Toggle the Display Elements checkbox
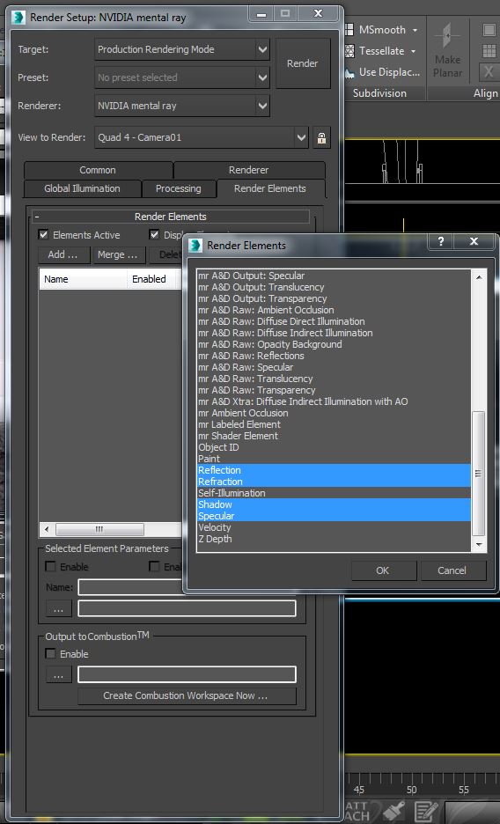Viewport: 500px width, 824px height. [x=154, y=234]
